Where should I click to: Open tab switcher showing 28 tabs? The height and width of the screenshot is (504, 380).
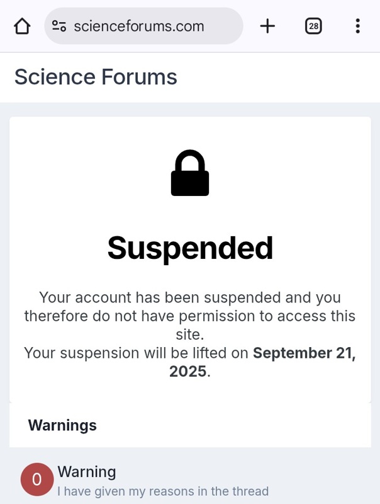coord(313,26)
